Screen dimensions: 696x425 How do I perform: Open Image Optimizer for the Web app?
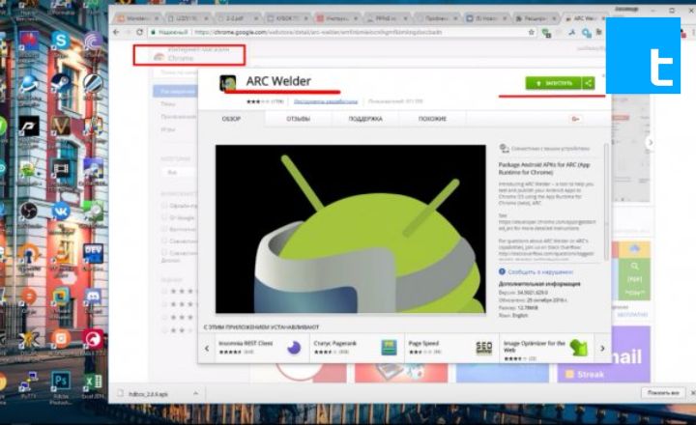pos(546,349)
